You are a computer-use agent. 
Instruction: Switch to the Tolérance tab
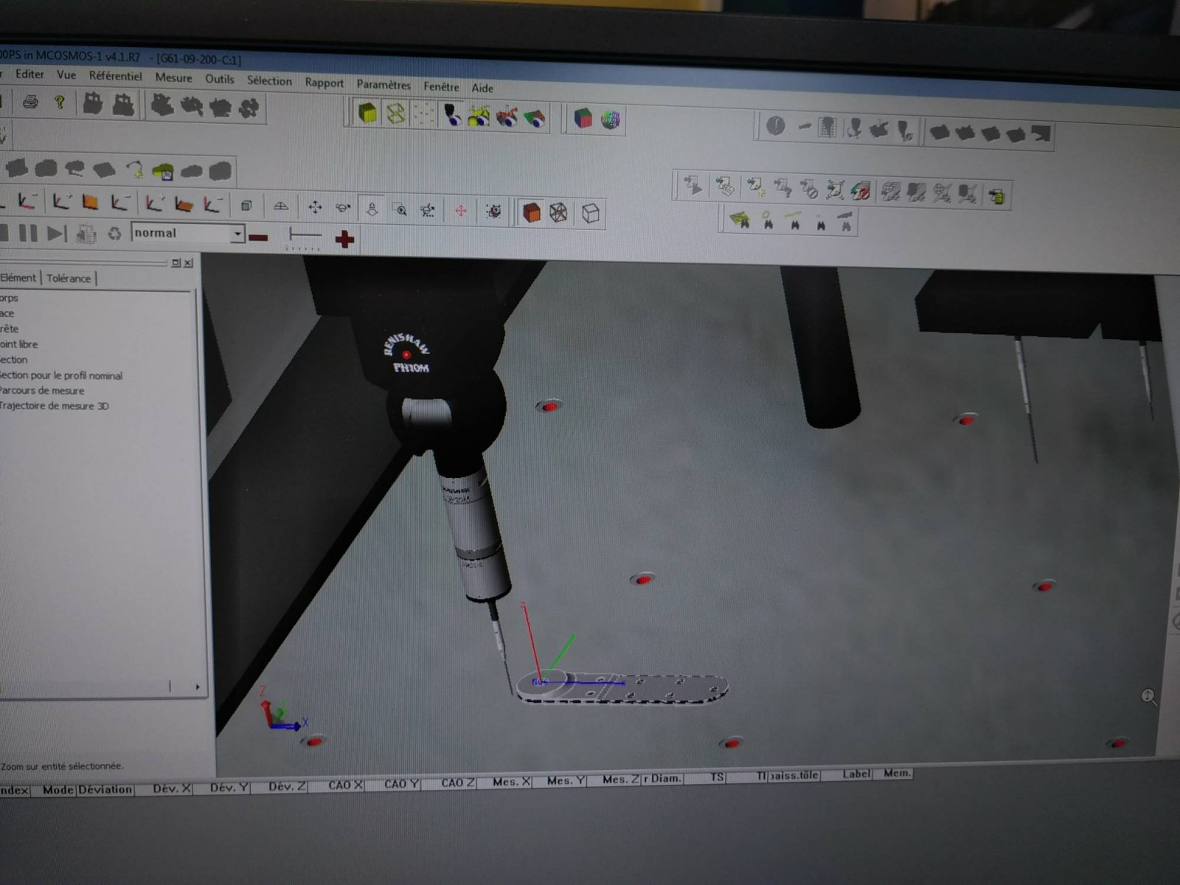coord(69,278)
